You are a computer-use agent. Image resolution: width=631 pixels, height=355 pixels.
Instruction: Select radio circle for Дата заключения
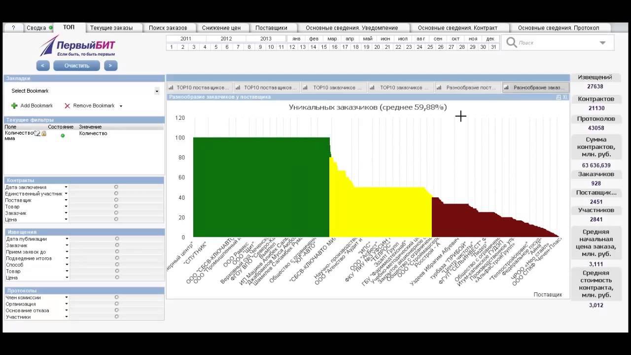pos(116,187)
